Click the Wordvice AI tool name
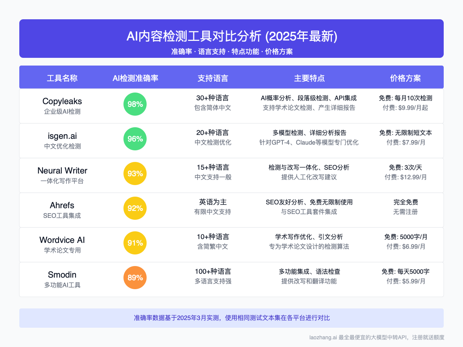Screen dimensions: 463x347 click(x=62, y=240)
